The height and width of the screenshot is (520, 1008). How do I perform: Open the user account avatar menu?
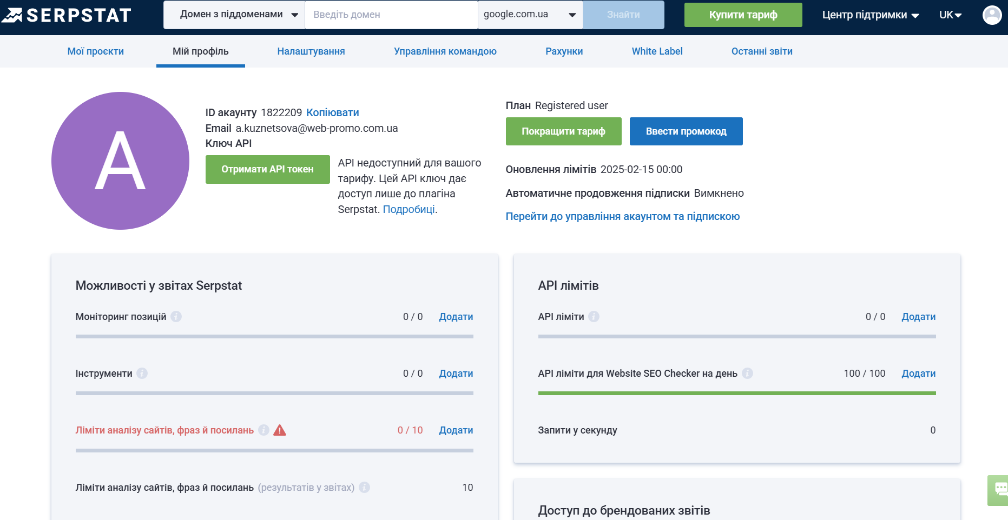[992, 15]
